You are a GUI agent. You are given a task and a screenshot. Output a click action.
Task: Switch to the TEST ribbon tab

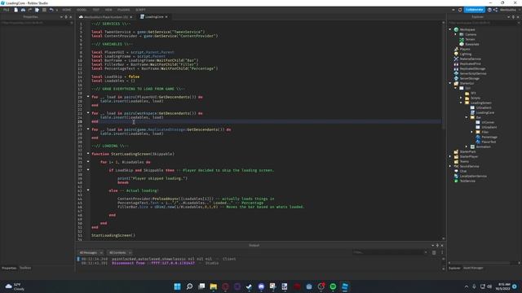[96, 10]
